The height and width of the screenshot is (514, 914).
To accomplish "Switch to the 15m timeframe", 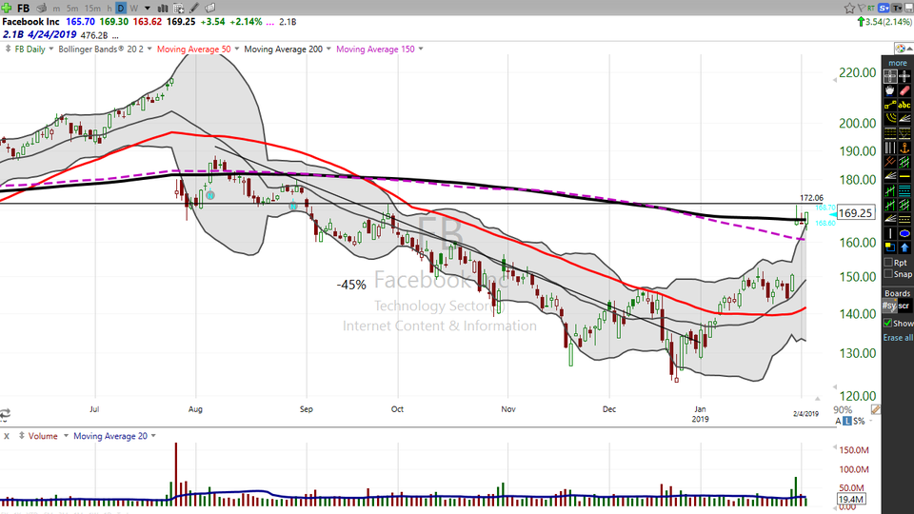I will click(92, 9).
